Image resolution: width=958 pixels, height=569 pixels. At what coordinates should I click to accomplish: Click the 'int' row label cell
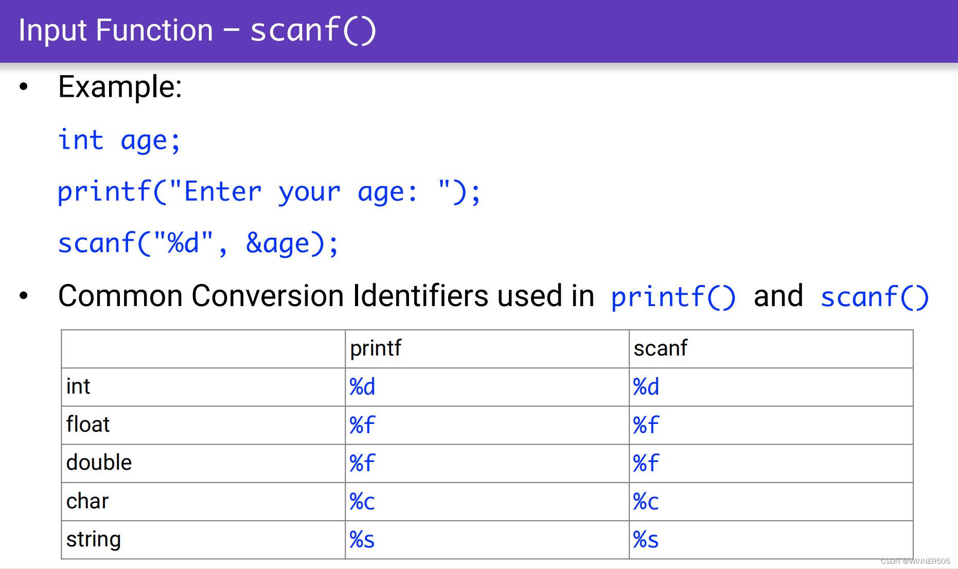tap(203, 387)
